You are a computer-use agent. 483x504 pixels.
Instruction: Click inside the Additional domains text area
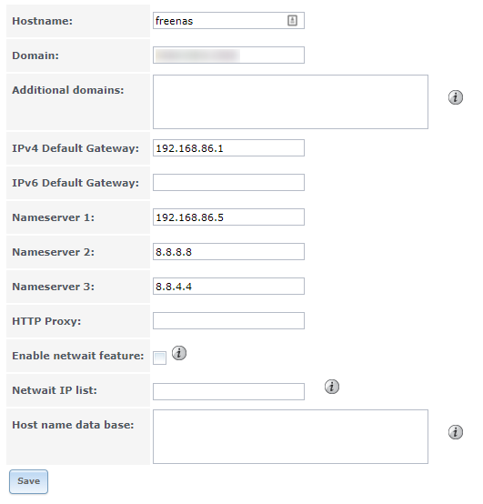(290, 102)
